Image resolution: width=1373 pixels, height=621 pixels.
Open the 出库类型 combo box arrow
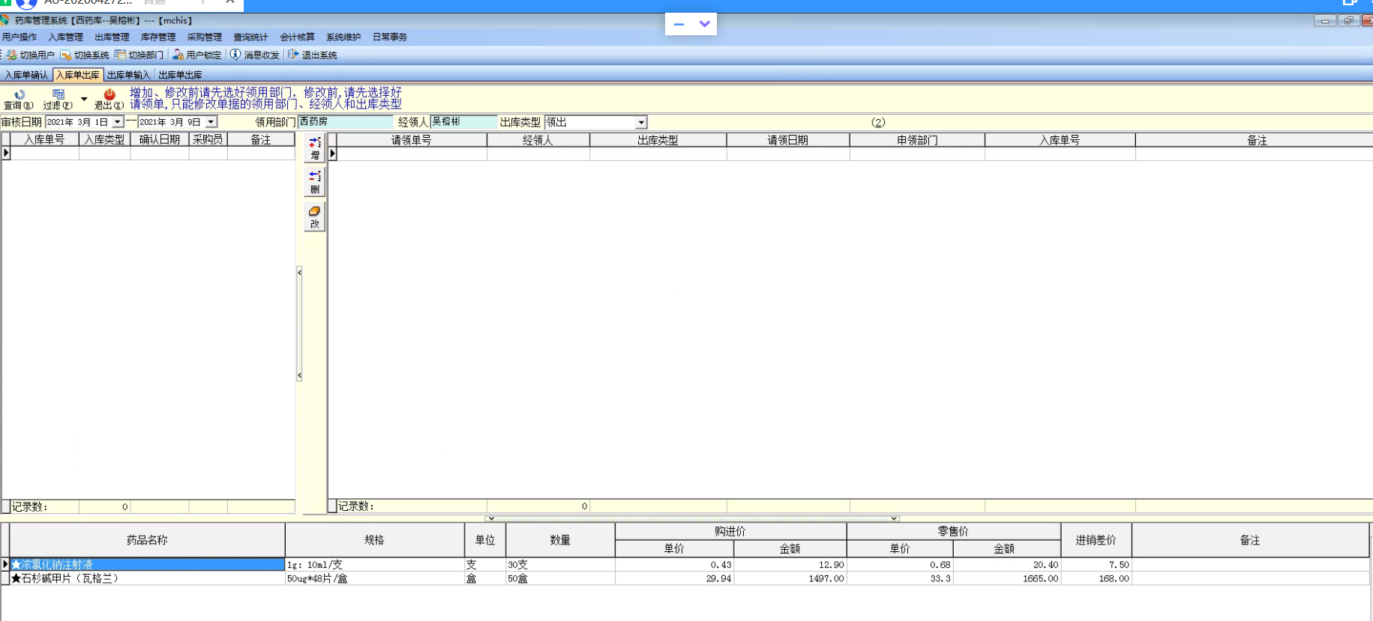coord(641,122)
